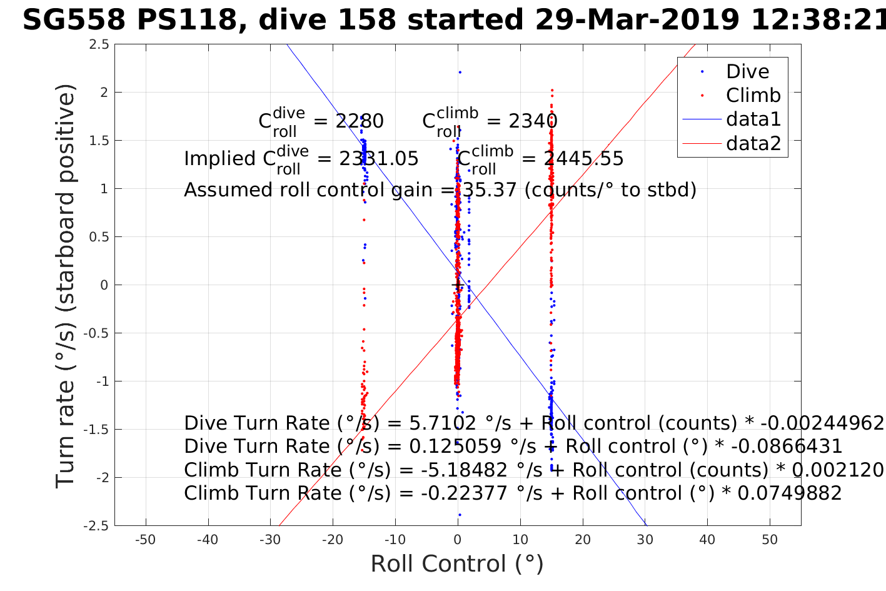Click x-axis tick label '30'
Viewport: 886px width, 591px height.
645,540
